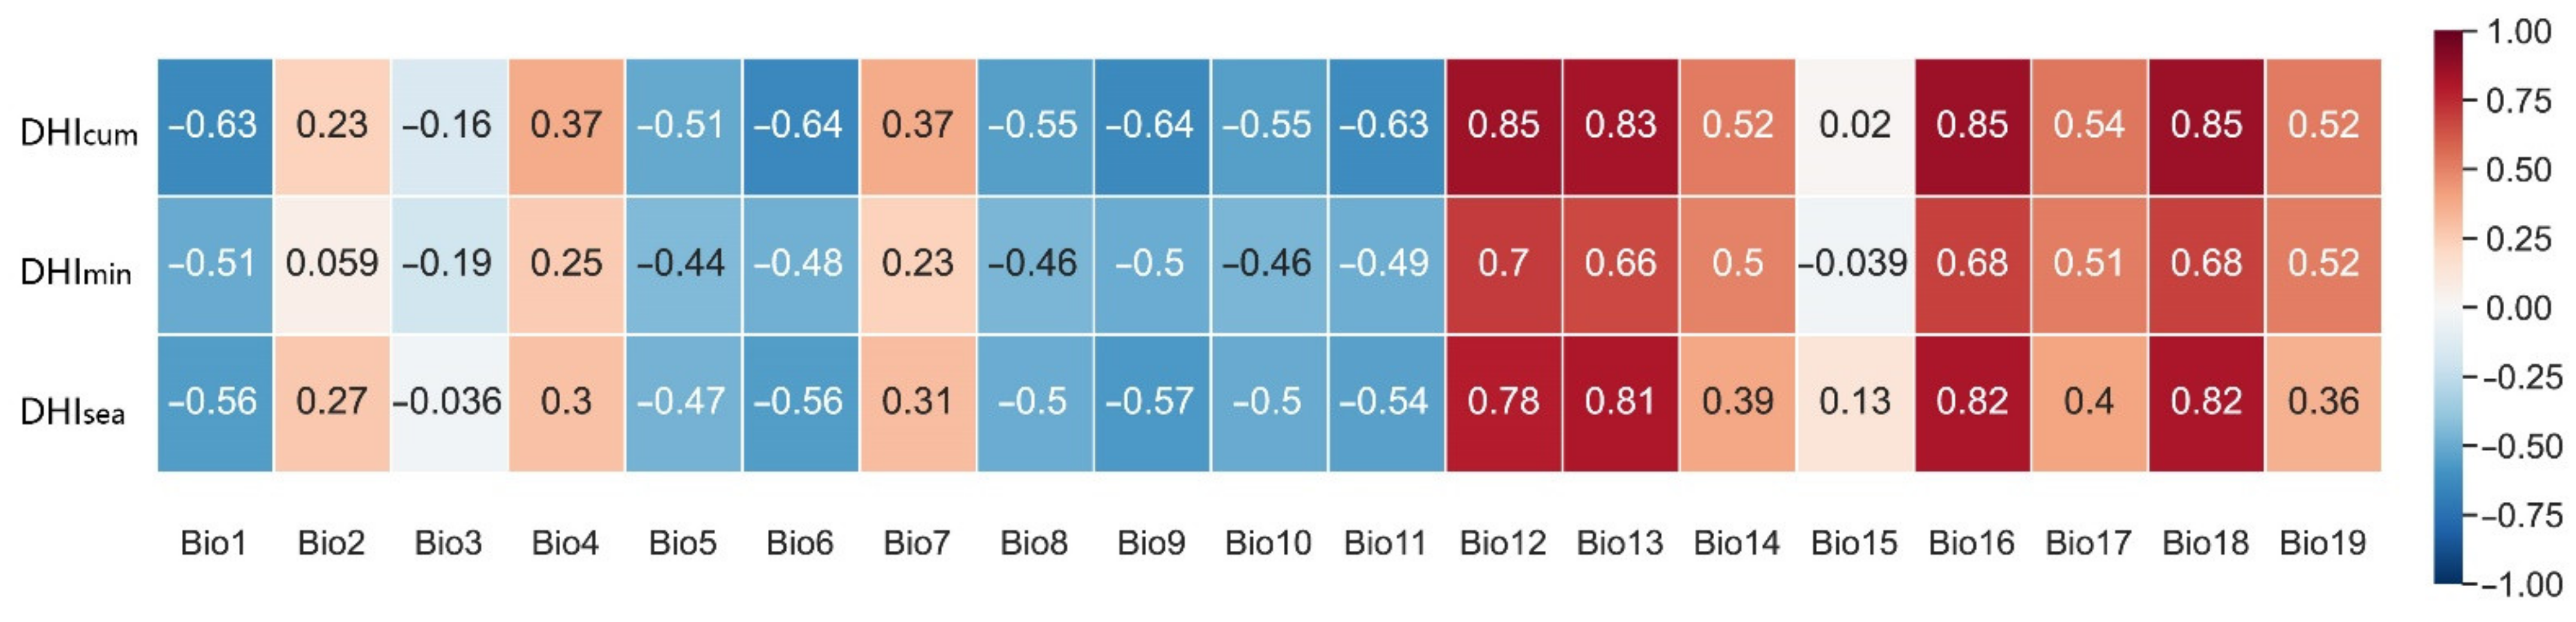2576x622 pixels.
Task: Click the 0.00 tick label on colorbar
Action: coord(2518,308)
